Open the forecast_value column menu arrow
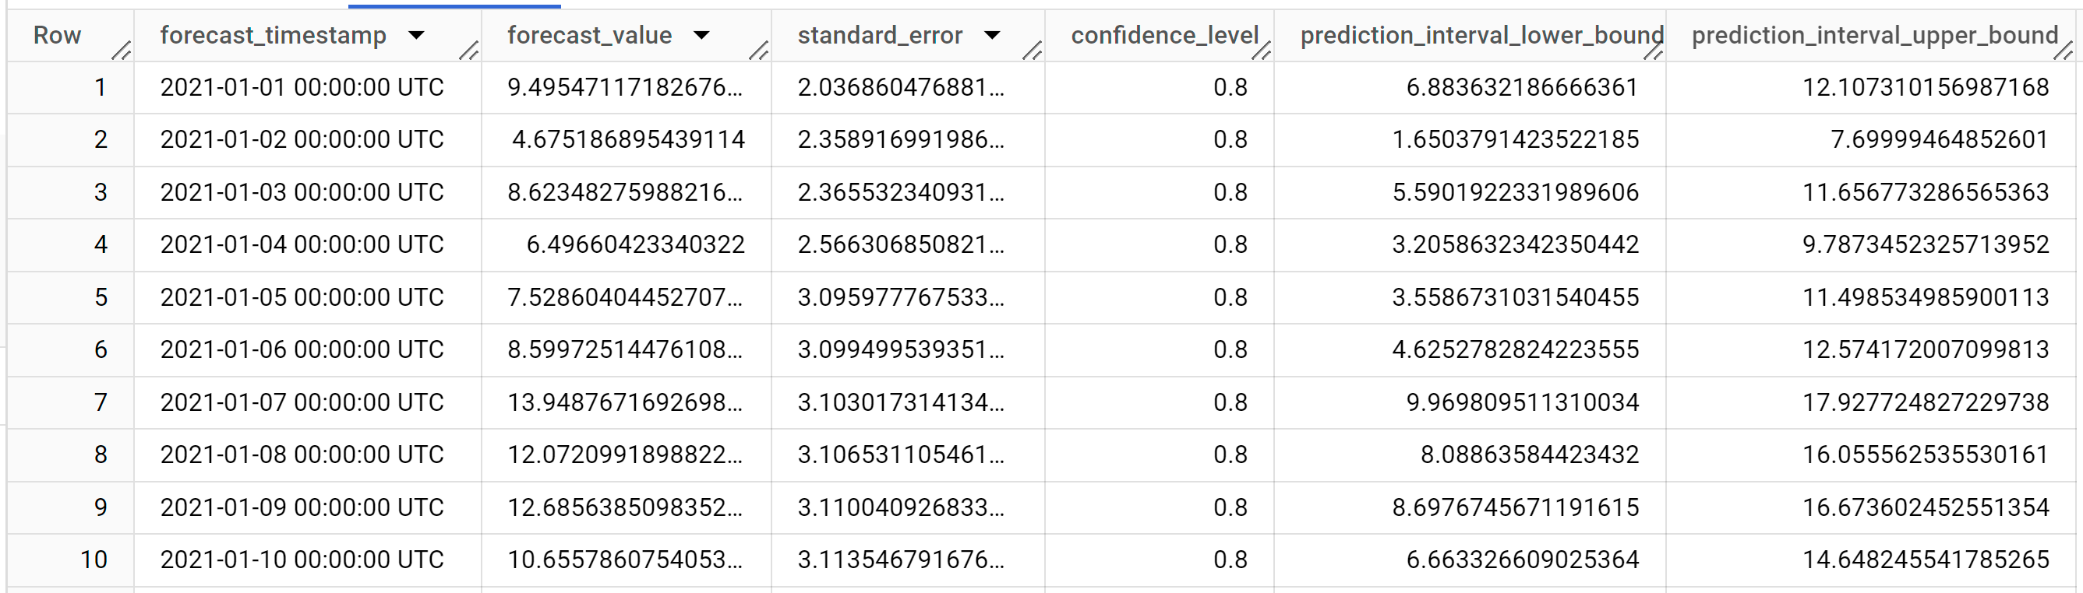 click(704, 36)
